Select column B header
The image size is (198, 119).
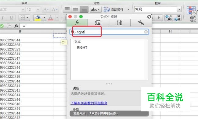point(20,31)
